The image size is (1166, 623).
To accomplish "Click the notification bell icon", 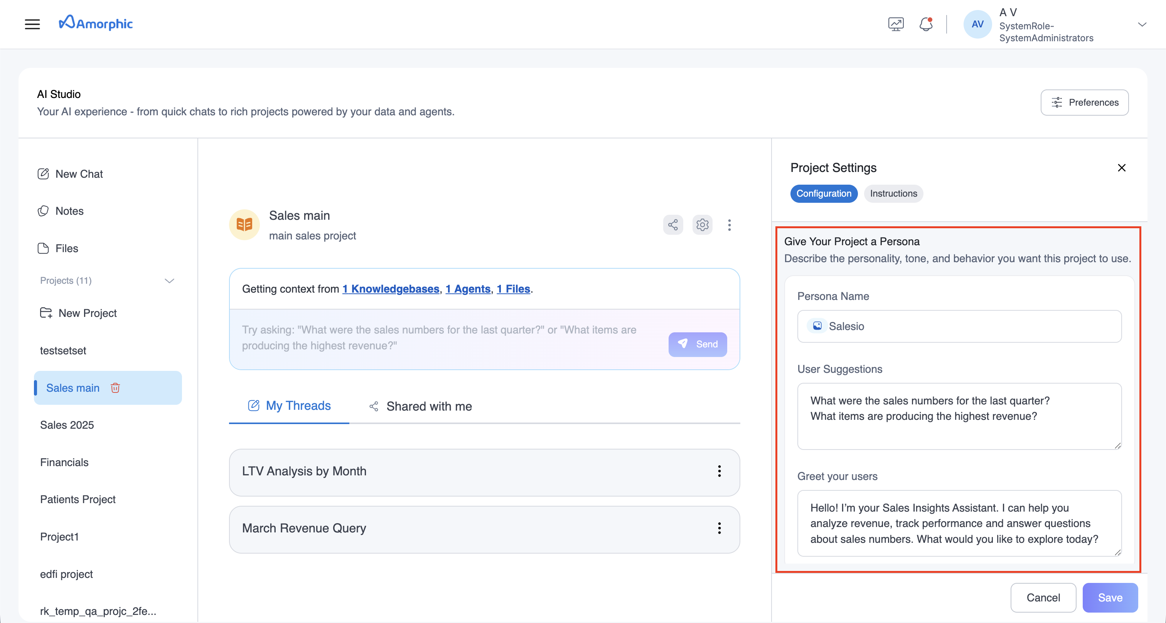I will pos(926,24).
